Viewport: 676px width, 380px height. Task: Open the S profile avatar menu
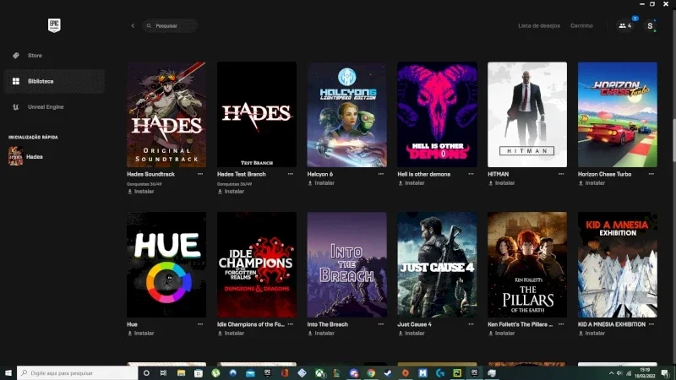pyautogui.click(x=650, y=26)
